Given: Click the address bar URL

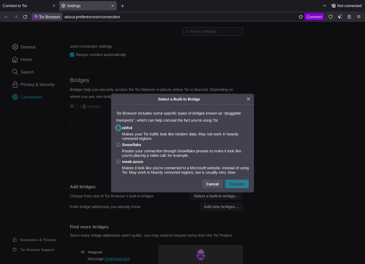Looking at the screenshot, I should tap(92, 17).
